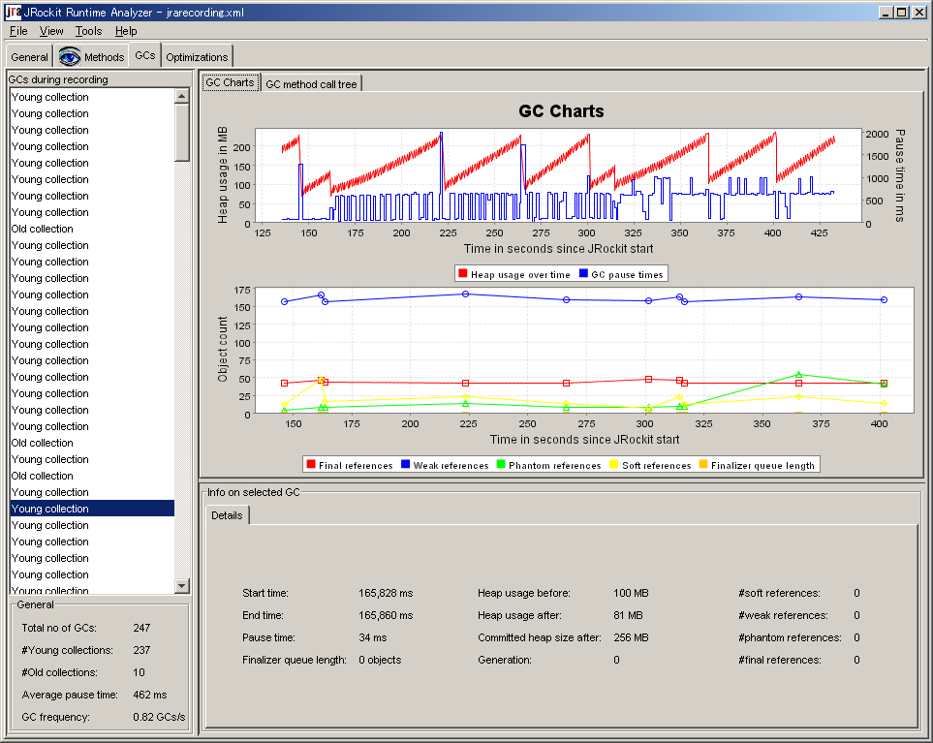Click the Details tab in selected GC info
The width and height of the screenshot is (933, 743).
[227, 515]
